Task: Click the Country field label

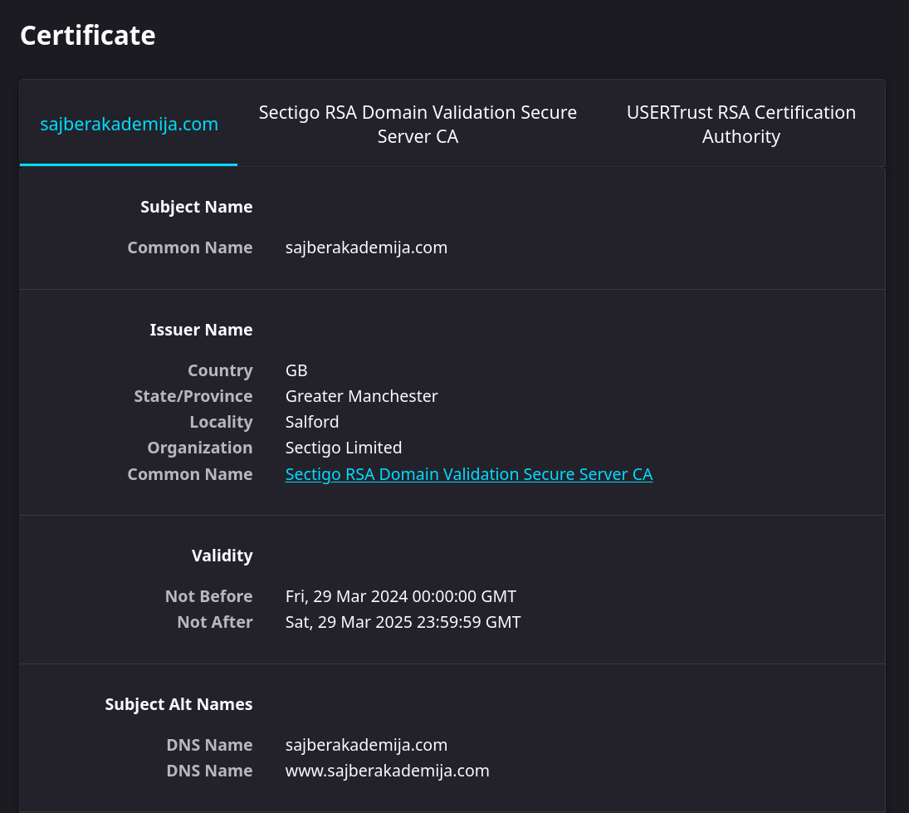Action: click(x=220, y=370)
